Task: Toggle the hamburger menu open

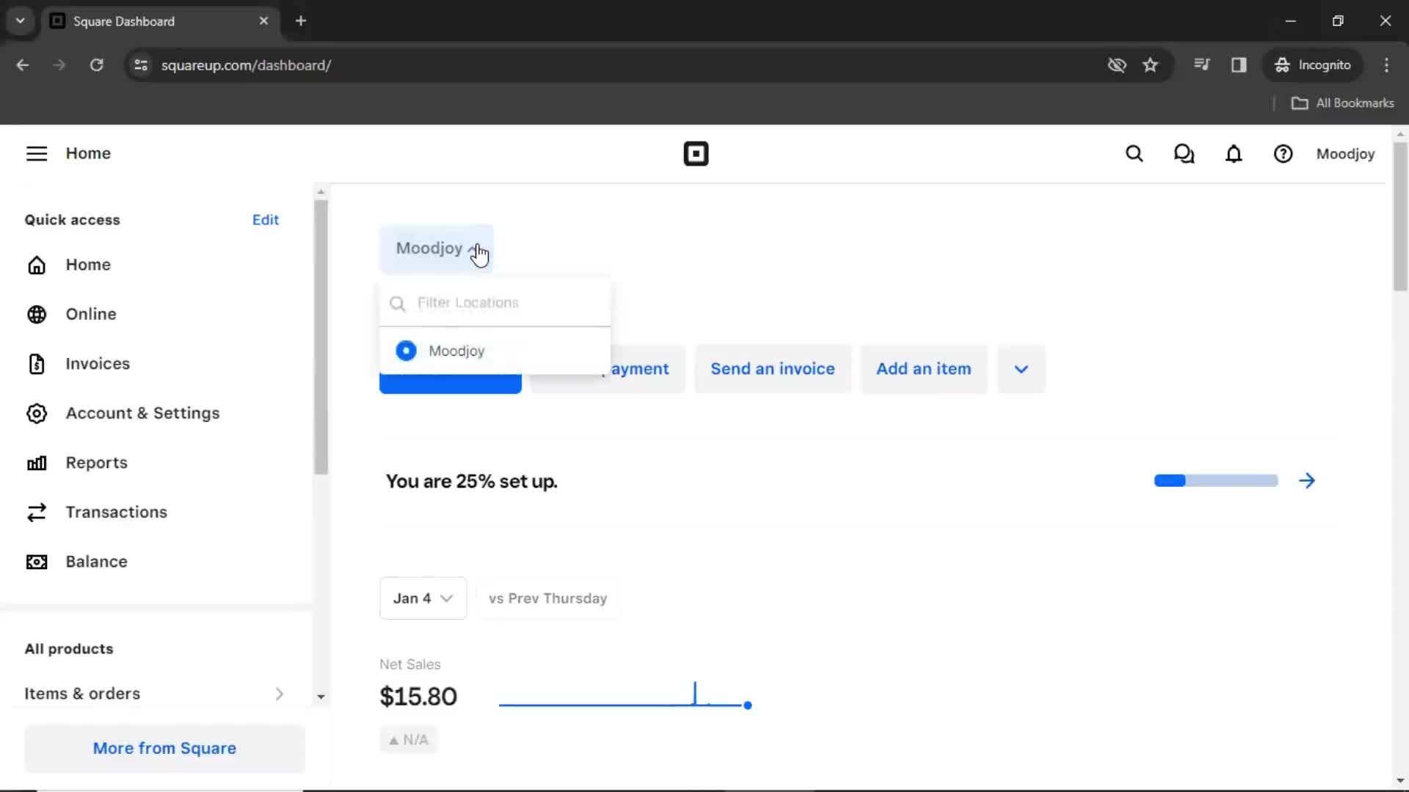Action: 36,154
